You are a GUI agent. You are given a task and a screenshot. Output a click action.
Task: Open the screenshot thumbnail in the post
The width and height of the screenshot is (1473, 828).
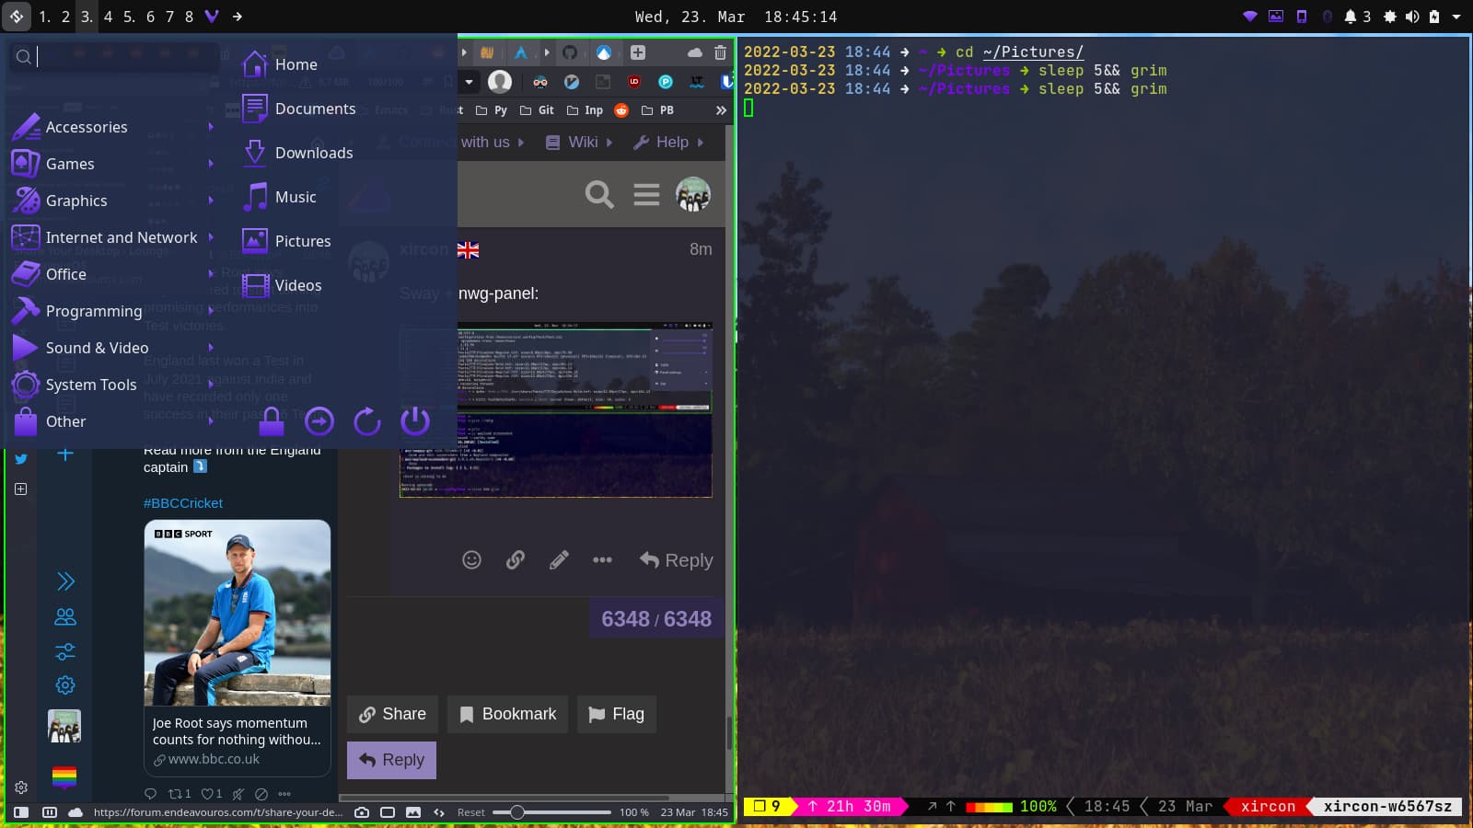556,409
